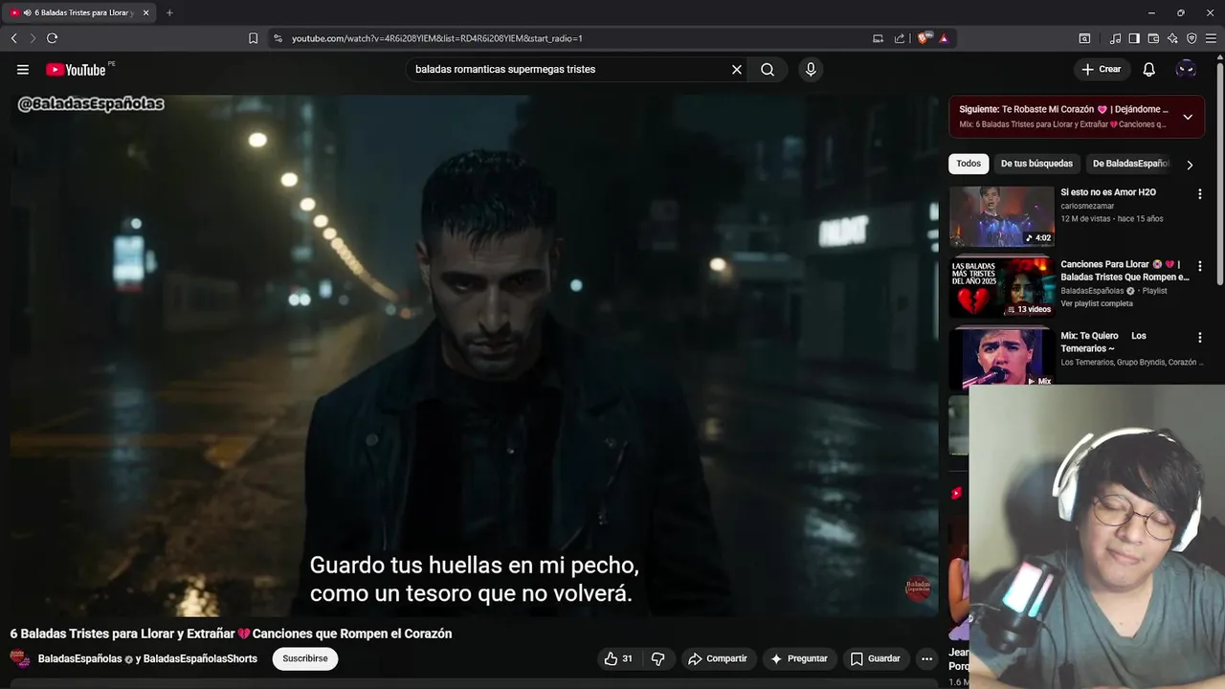Open options for Canciones Para Llorar playlist
This screenshot has height=689, width=1225.
tap(1199, 267)
